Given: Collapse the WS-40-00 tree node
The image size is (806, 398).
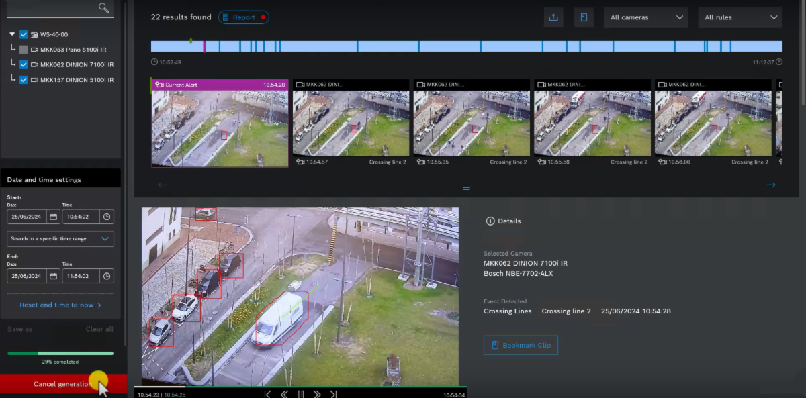Looking at the screenshot, I should tap(12, 34).
